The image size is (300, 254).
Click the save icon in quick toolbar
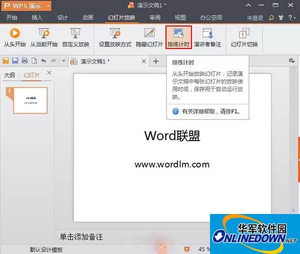[15, 60]
